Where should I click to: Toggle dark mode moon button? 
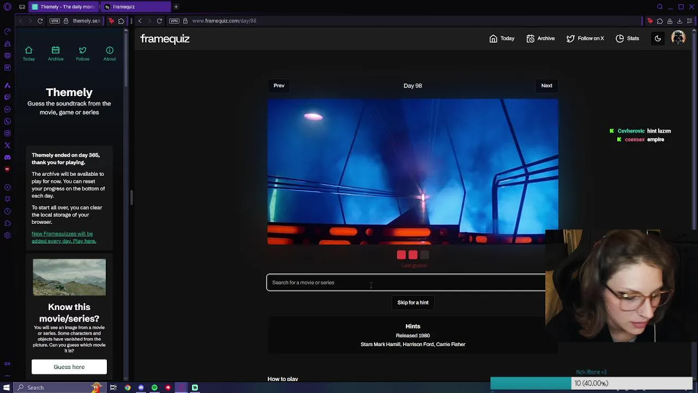point(658,38)
